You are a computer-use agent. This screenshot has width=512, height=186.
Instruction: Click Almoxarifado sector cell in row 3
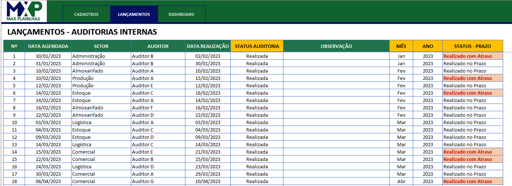pyautogui.click(x=101, y=71)
